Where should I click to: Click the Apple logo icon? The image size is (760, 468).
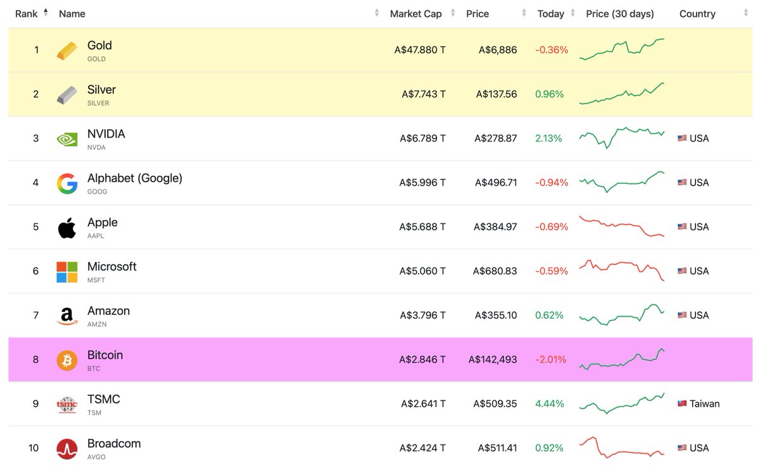(x=66, y=226)
